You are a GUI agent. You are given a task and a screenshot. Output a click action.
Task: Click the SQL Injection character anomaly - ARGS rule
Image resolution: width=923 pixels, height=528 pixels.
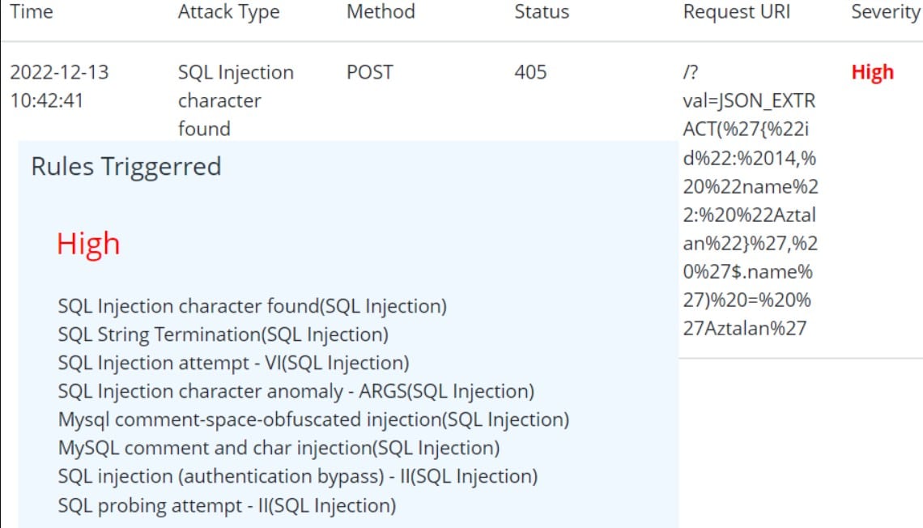[x=296, y=391]
